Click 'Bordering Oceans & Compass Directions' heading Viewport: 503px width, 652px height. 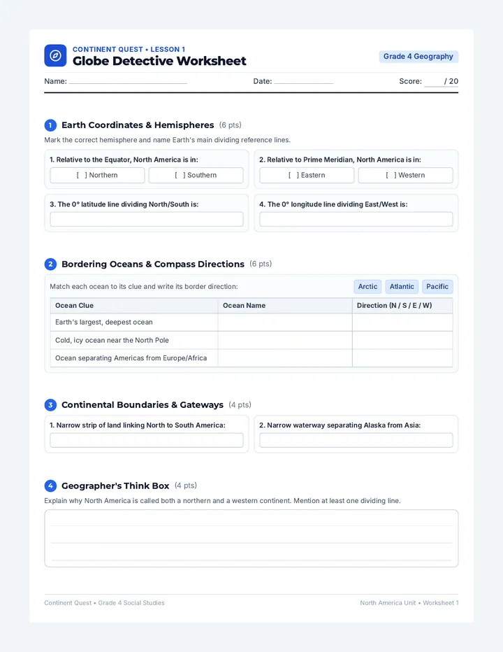(153, 264)
